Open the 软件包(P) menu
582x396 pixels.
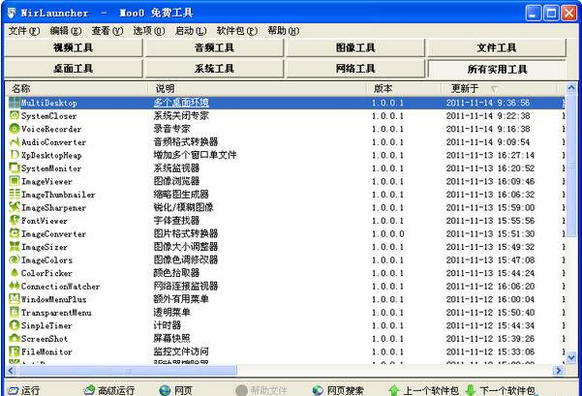pos(236,31)
